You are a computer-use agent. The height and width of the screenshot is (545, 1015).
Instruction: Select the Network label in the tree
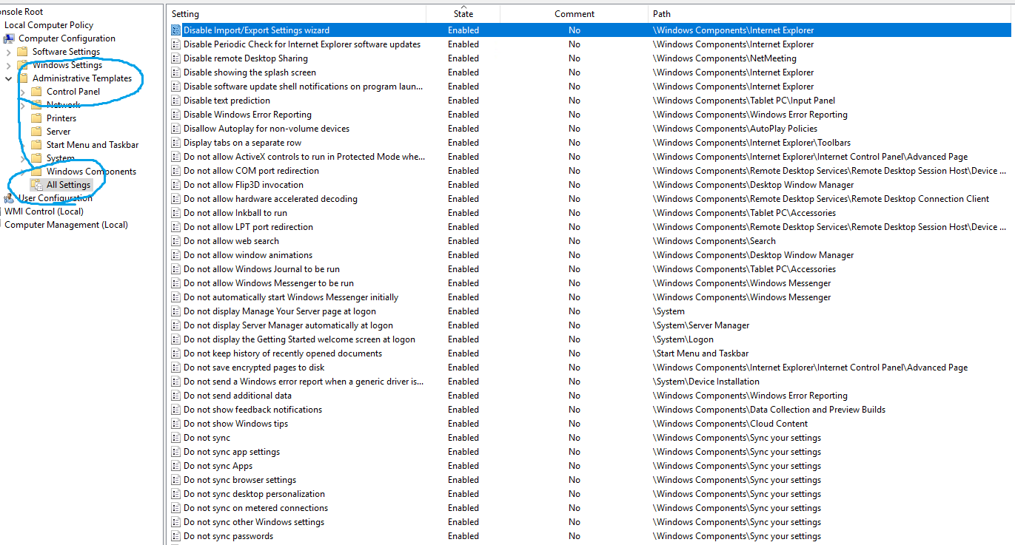63,105
